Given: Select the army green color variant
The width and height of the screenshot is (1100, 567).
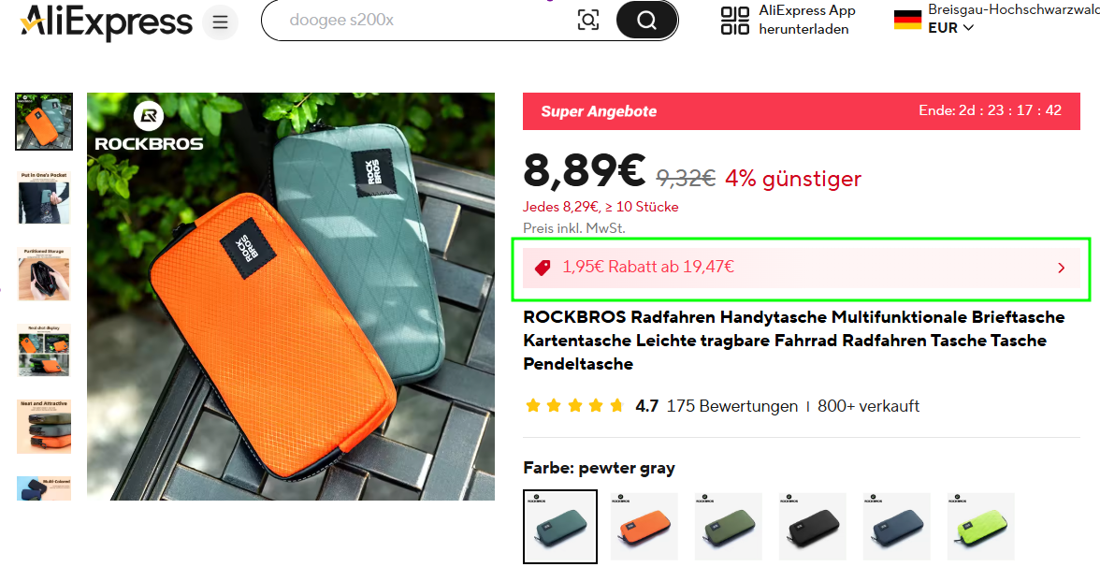Looking at the screenshot, I should (x=728, y=526).
